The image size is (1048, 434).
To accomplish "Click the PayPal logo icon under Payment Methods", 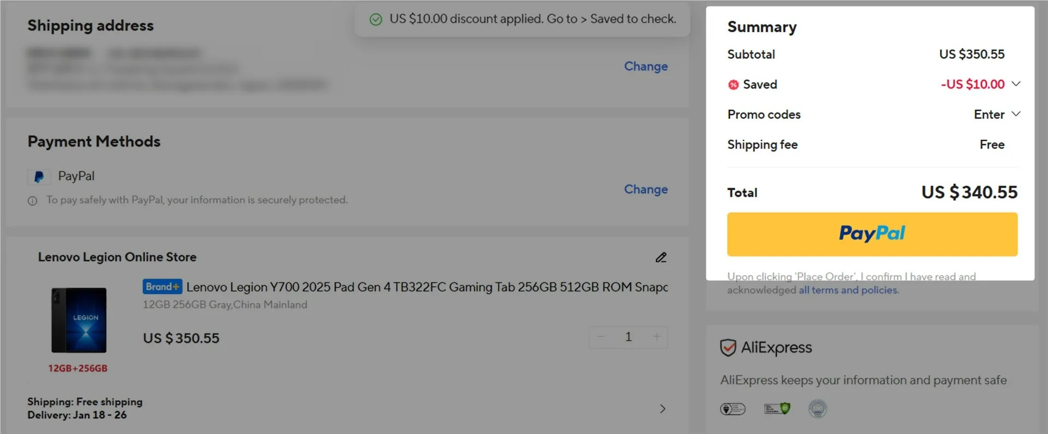I will [x=39, y=177].
